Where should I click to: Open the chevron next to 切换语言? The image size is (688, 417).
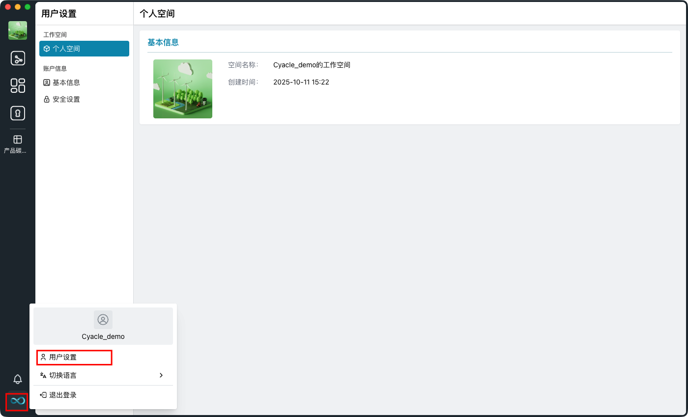pos(161,375)
